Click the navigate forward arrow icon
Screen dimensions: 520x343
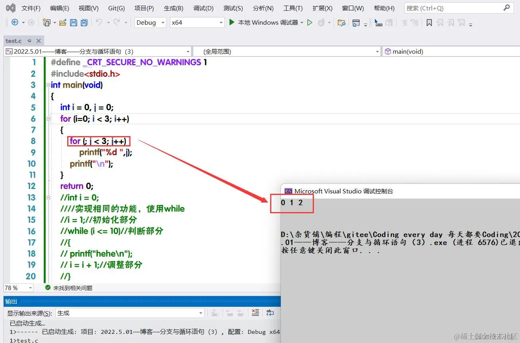[x=31, y=23]
